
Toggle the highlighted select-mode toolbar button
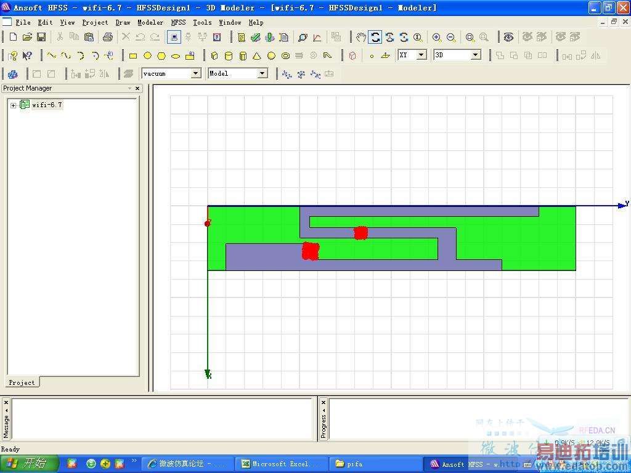point(174,38)
